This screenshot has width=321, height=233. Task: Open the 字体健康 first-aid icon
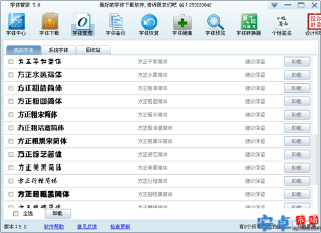(182, 24)
